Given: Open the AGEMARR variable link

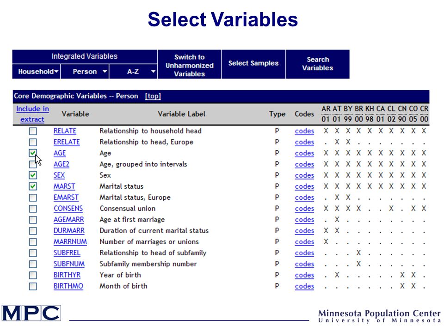Looking at the screenshot, I should (x=69, y=220).
